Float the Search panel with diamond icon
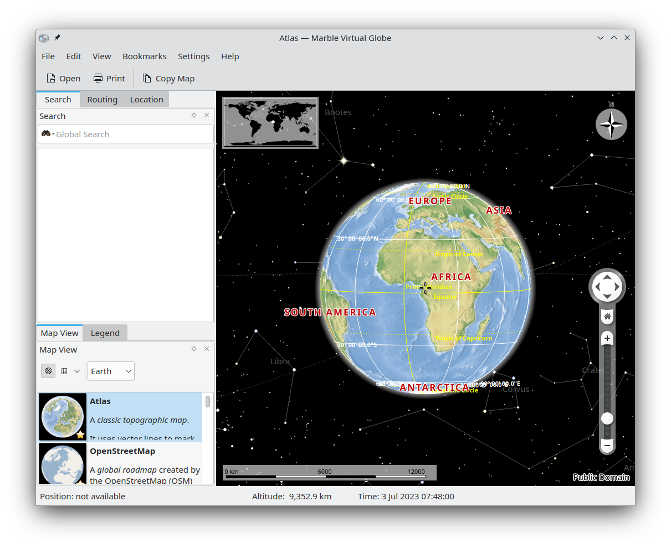 pos(194,116)
